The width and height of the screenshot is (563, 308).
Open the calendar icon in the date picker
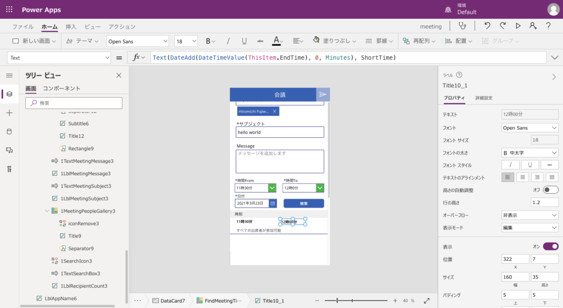click(x=273, y=203)
